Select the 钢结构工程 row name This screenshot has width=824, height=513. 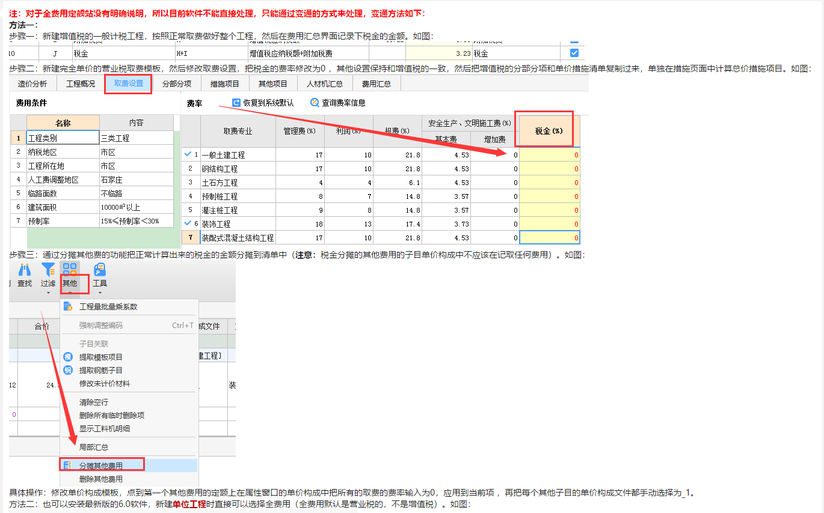coord(238,168)
